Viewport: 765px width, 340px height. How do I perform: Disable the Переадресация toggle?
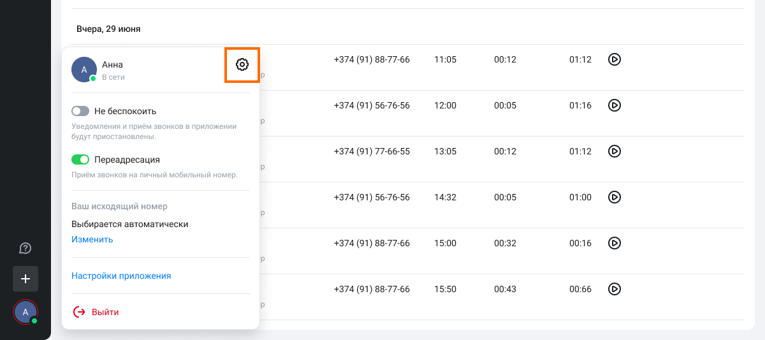[x=80, y=159]
